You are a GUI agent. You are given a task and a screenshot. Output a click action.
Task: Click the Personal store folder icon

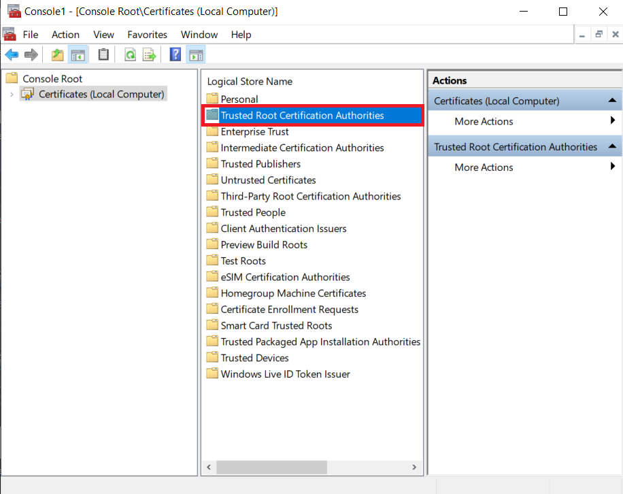click(x=213, y=99)
